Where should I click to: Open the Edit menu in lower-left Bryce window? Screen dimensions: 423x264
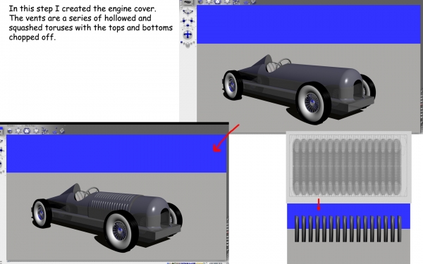coord(20,126)
